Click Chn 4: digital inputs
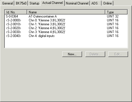This screenshot has height=102, width=132. click(x=42, y=36)
